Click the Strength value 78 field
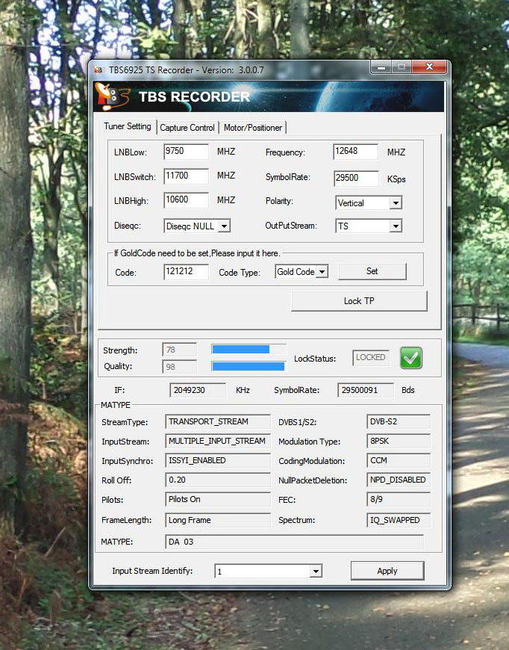Viewport: 509px width, 650px height. pyautogui.click(x=179, y=350)
